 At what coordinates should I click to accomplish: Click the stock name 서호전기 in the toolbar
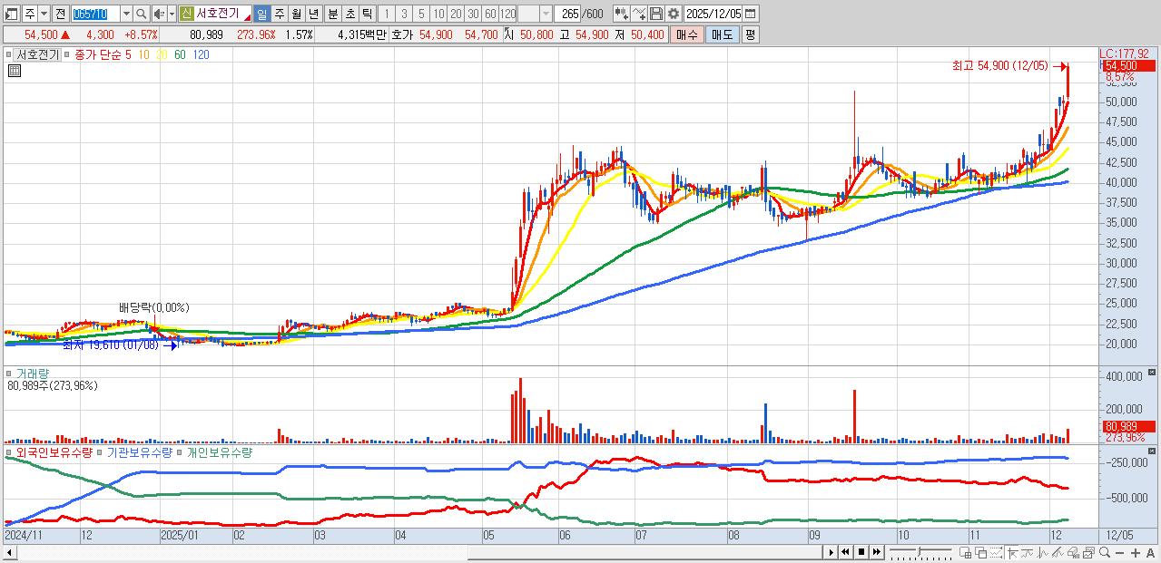point(218,14)
